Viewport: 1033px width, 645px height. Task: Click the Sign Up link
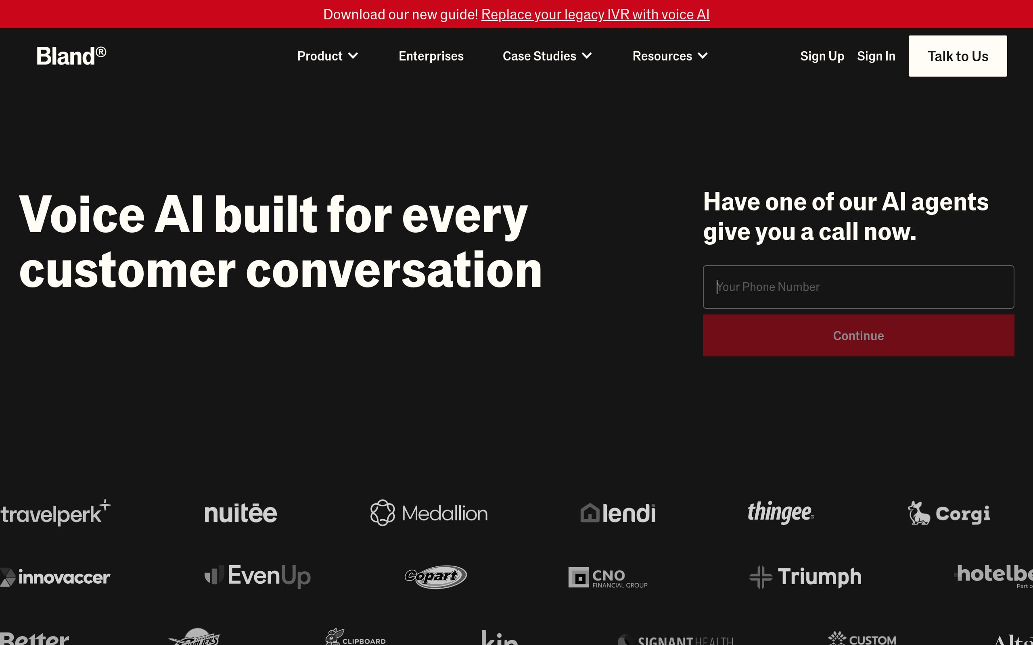coord(822,56)
